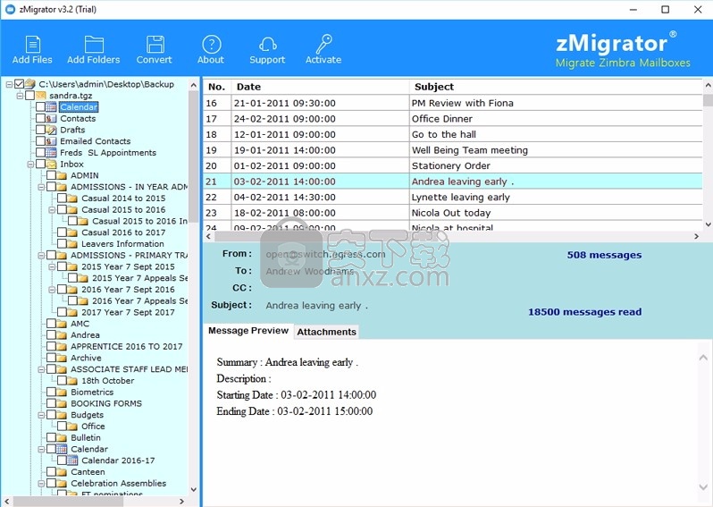Check the Drafts folder checkbox
Viewport: 713px width, 507px height.
(40, 130)
